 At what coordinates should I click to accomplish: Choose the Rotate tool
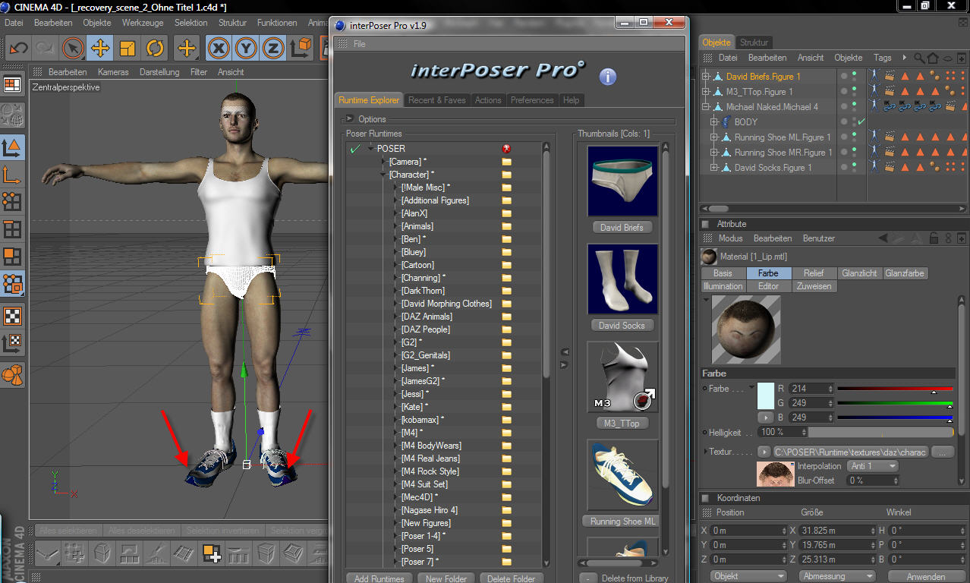(155, 49)
